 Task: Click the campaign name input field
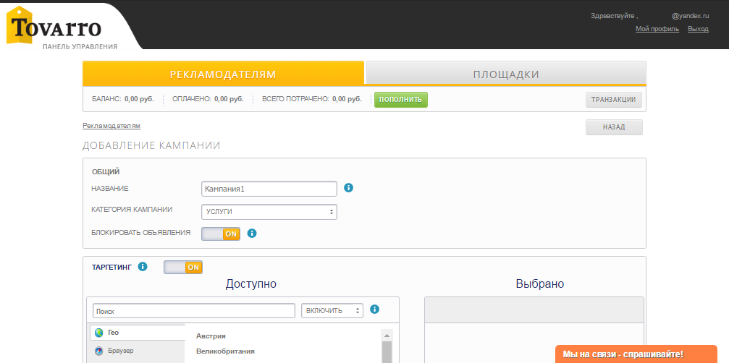[x=269, y=189]
